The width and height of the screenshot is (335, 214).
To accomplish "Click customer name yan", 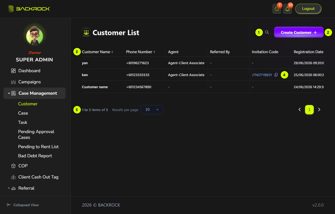I will coord(85,63).
